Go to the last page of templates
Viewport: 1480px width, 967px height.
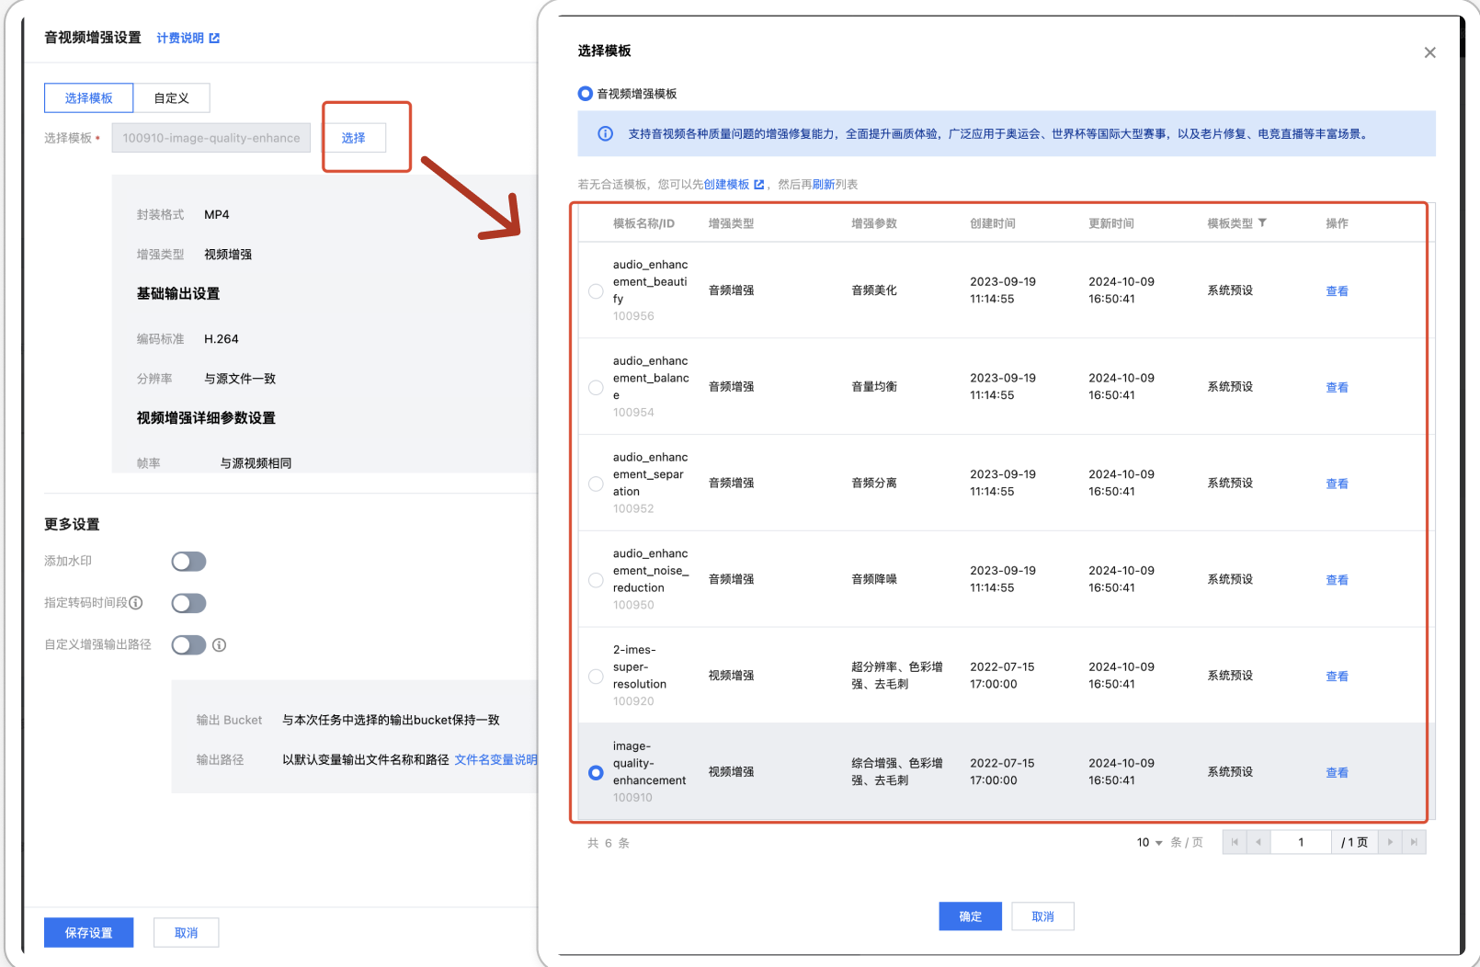point(1414,842)
